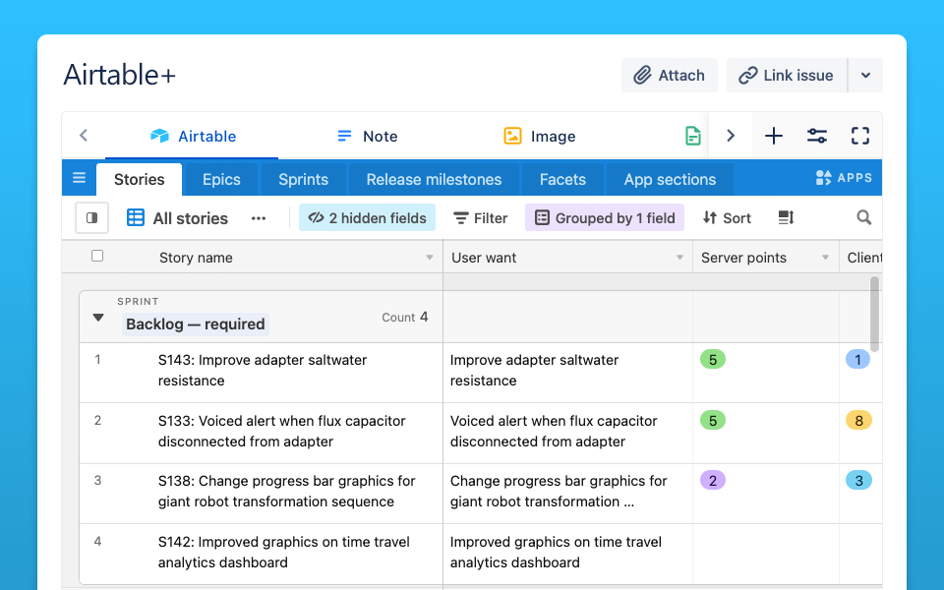This screenshot has width=944, height=590.
Task: Open the APPS panel
Action: 844,178
